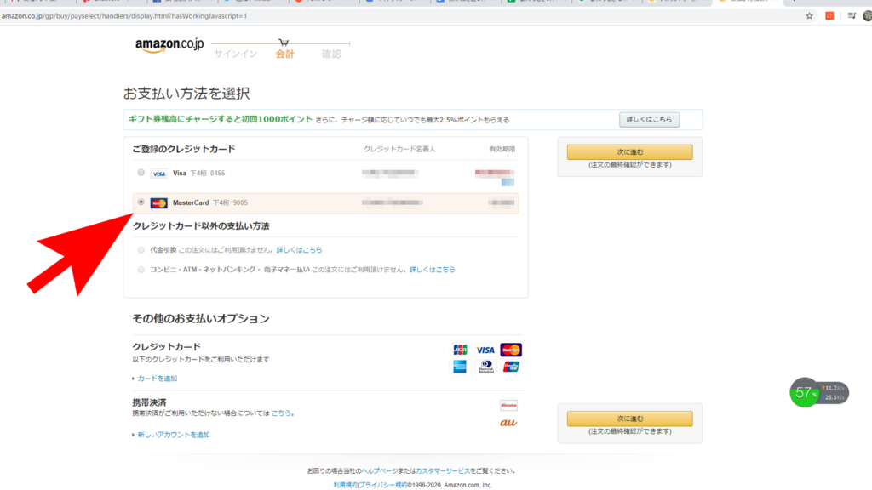
Task: Bookmark page with the star icon
Action: [x=809, y=16]
